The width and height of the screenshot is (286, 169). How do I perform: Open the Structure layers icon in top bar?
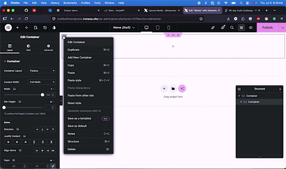click(x=241, y=28)
